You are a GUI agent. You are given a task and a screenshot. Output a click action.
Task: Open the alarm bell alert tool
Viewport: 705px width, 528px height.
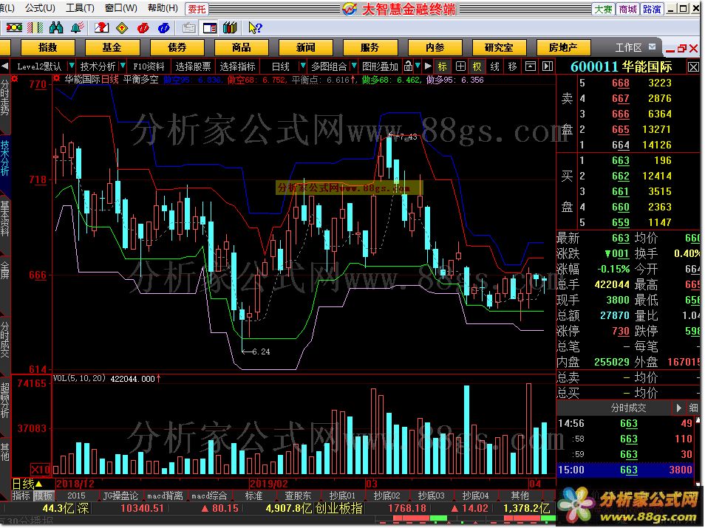tap(77, 28)
